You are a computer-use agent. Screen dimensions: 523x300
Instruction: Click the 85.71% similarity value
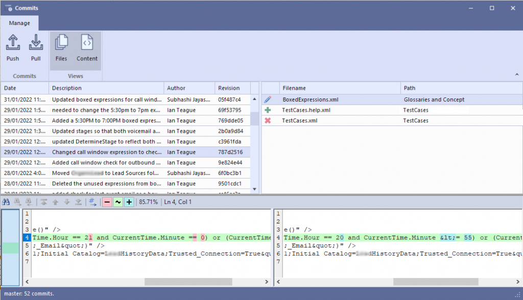(149, 202)
